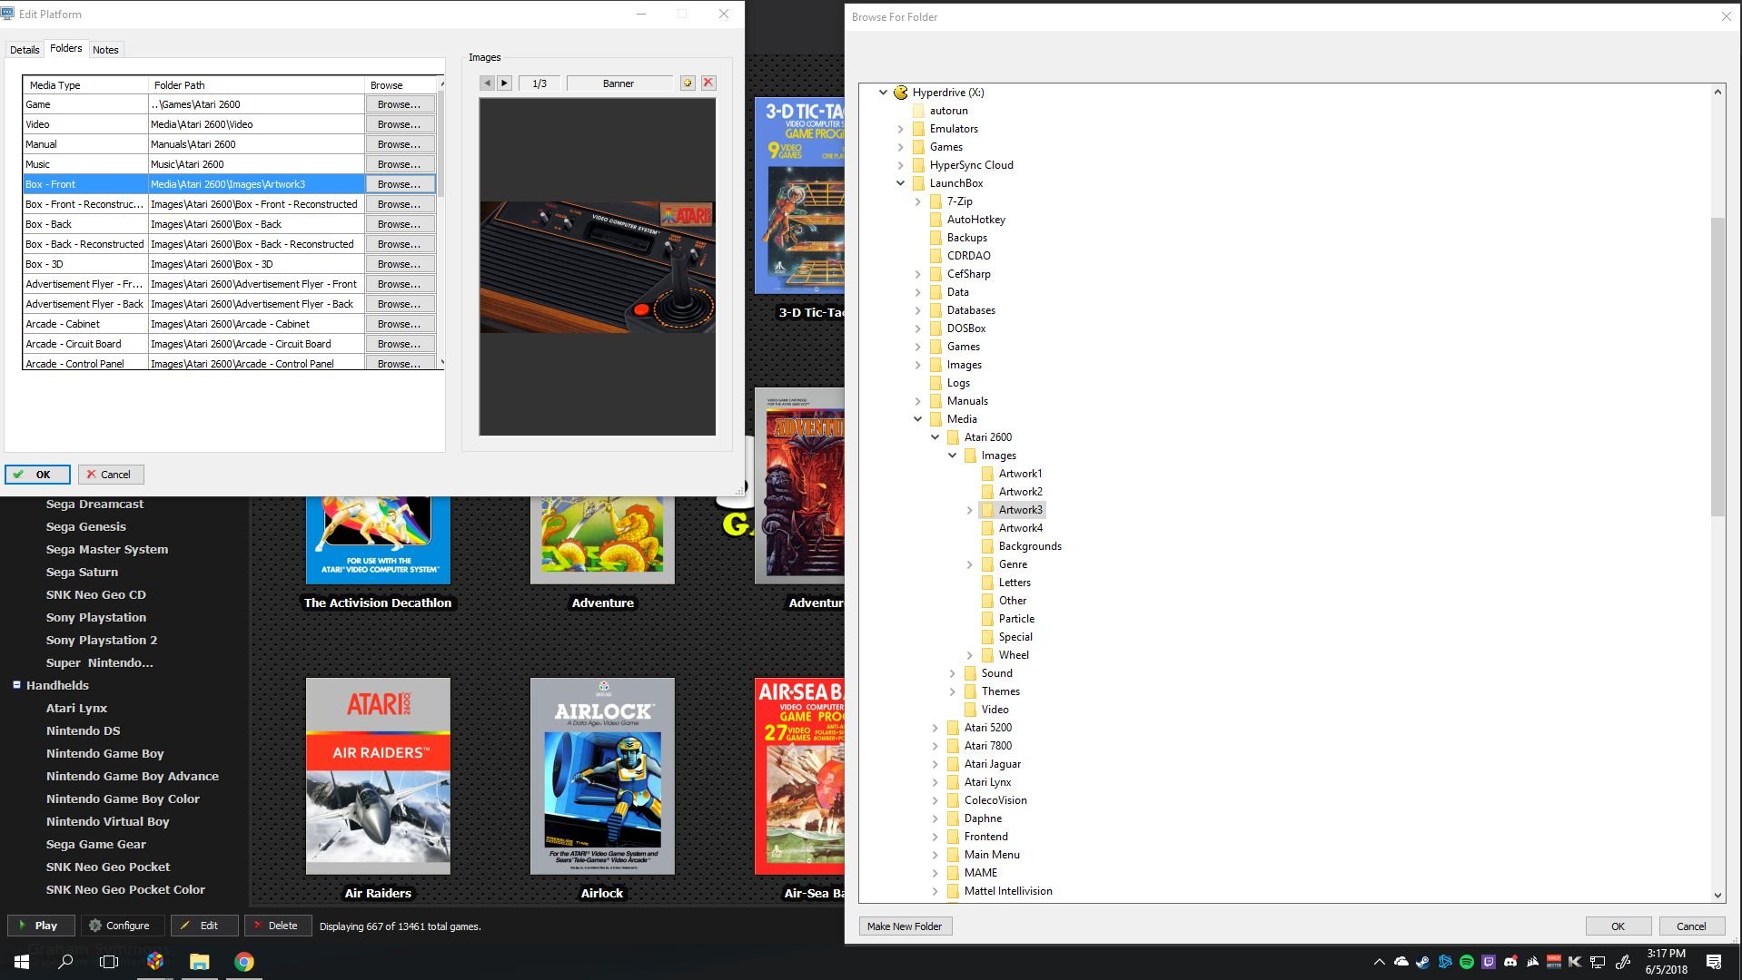Play the selected game in LaunchBox
The height and width of the screenshot is (980, 1742).
coord(42,926)
